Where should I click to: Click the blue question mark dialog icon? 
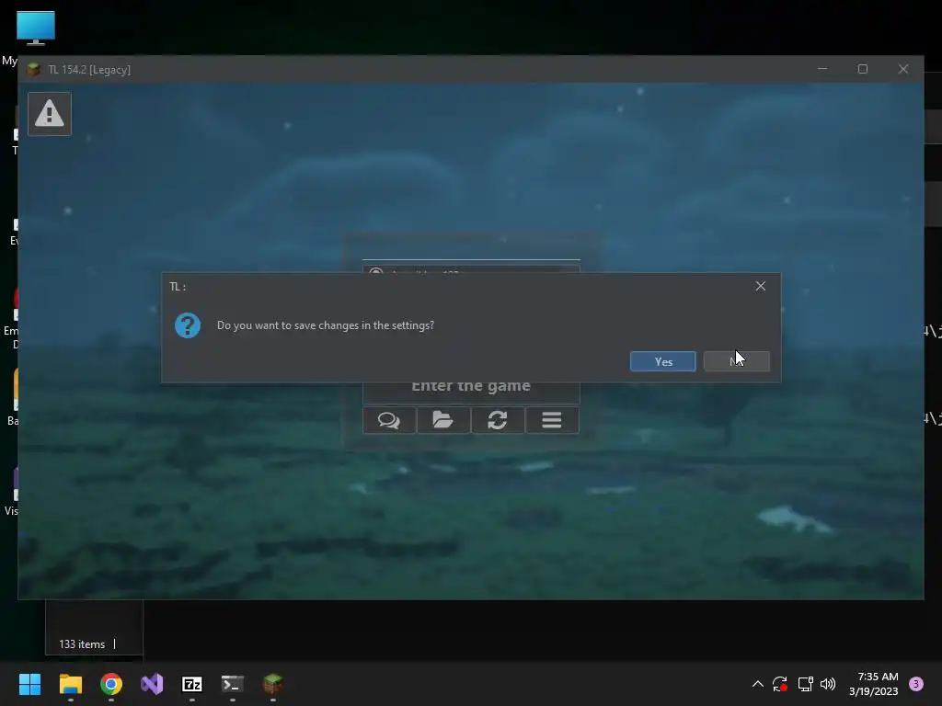click(188, 325)
